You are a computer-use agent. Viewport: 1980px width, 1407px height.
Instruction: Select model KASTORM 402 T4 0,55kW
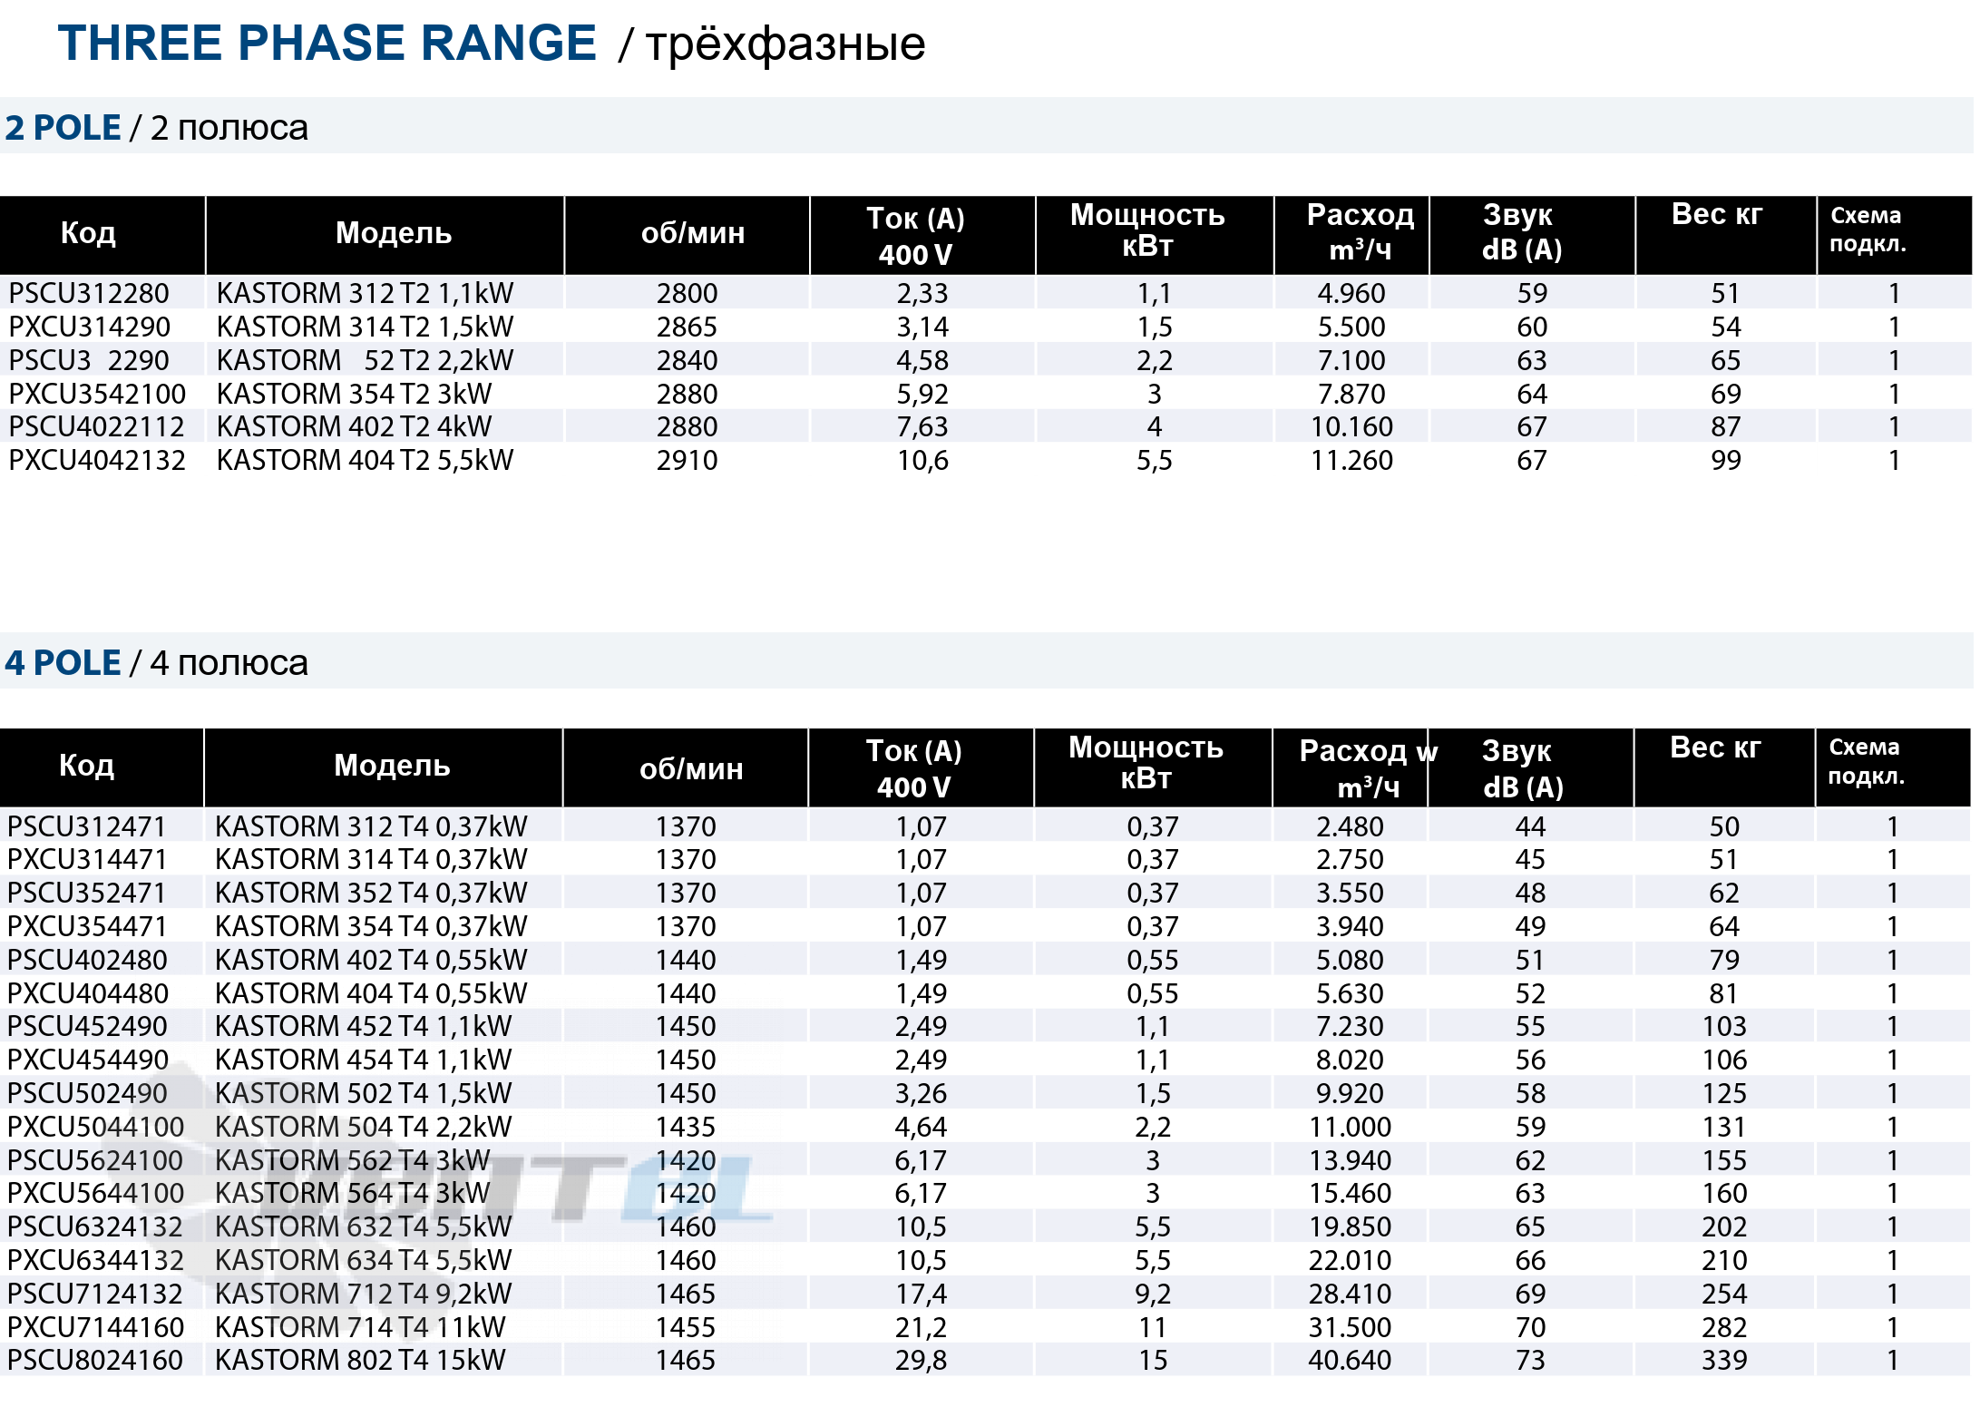[371, 960]
